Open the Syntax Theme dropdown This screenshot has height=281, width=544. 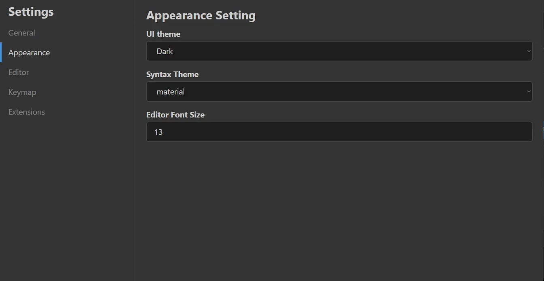(339, 91)
